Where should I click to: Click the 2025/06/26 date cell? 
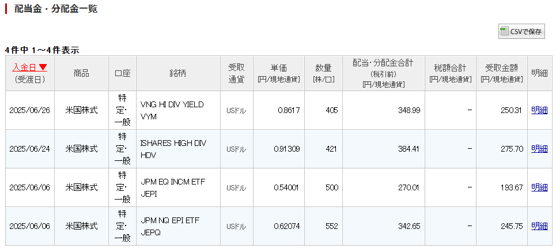(x=30, y=110)
